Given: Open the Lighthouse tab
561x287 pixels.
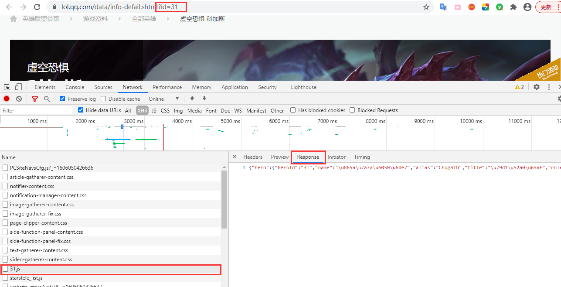Looking at the screenshot, I should click(x=304, y=87).
